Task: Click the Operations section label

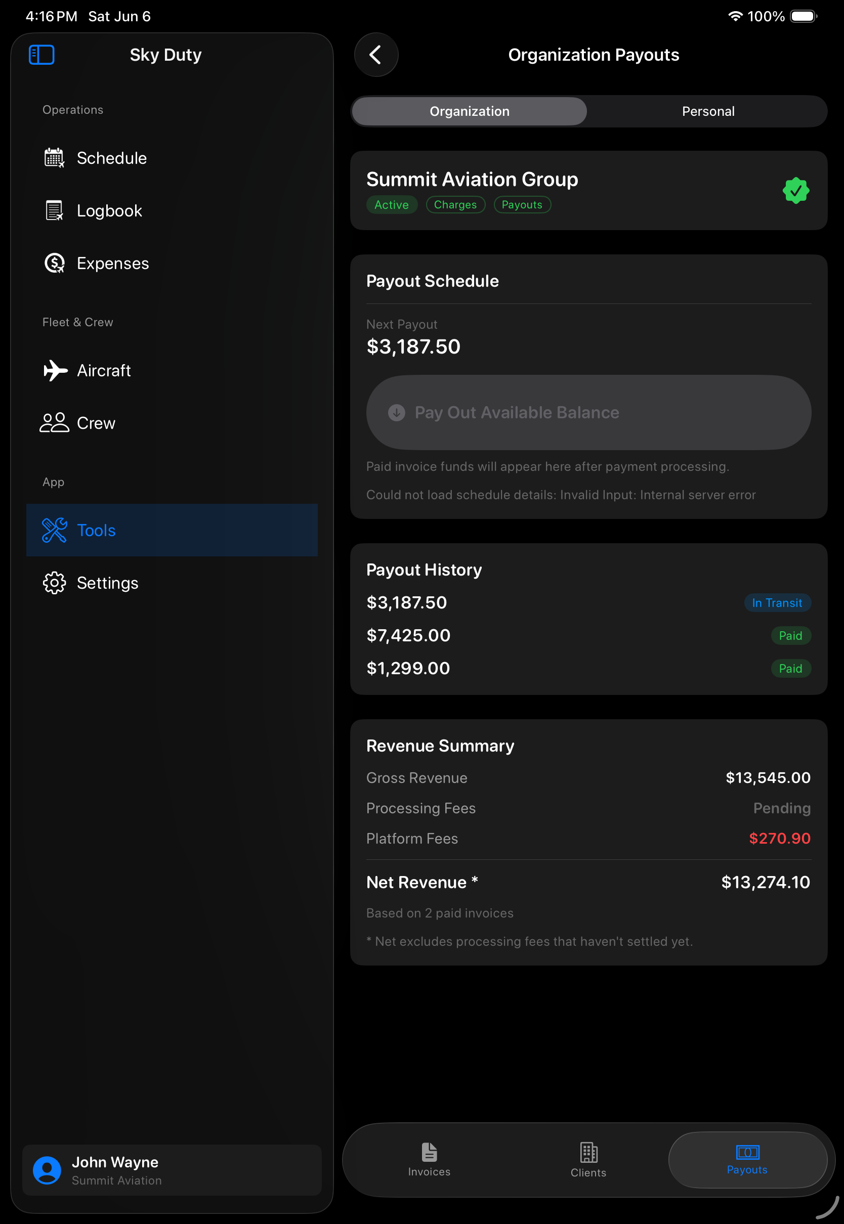Action: 73,110
